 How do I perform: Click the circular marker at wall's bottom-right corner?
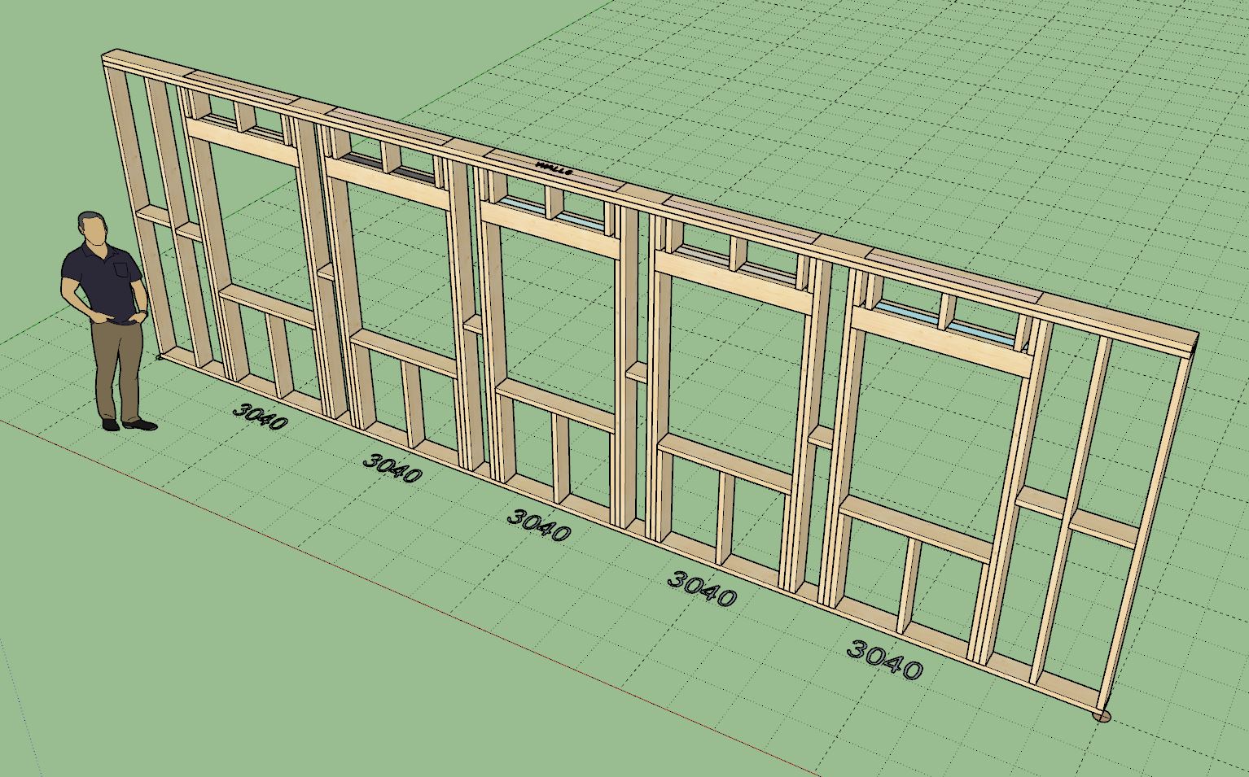pyautogui.click(x=1101, y=716)
